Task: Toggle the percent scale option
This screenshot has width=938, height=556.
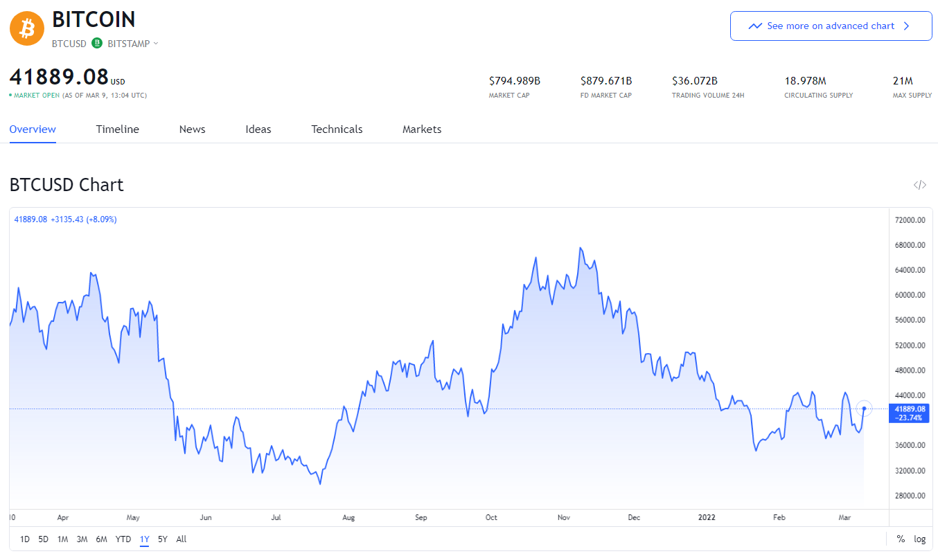Action: pyautogui.click(x=901, y=539)
